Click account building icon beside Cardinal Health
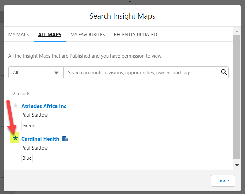 pyautogui.click(x=65, y=139)
